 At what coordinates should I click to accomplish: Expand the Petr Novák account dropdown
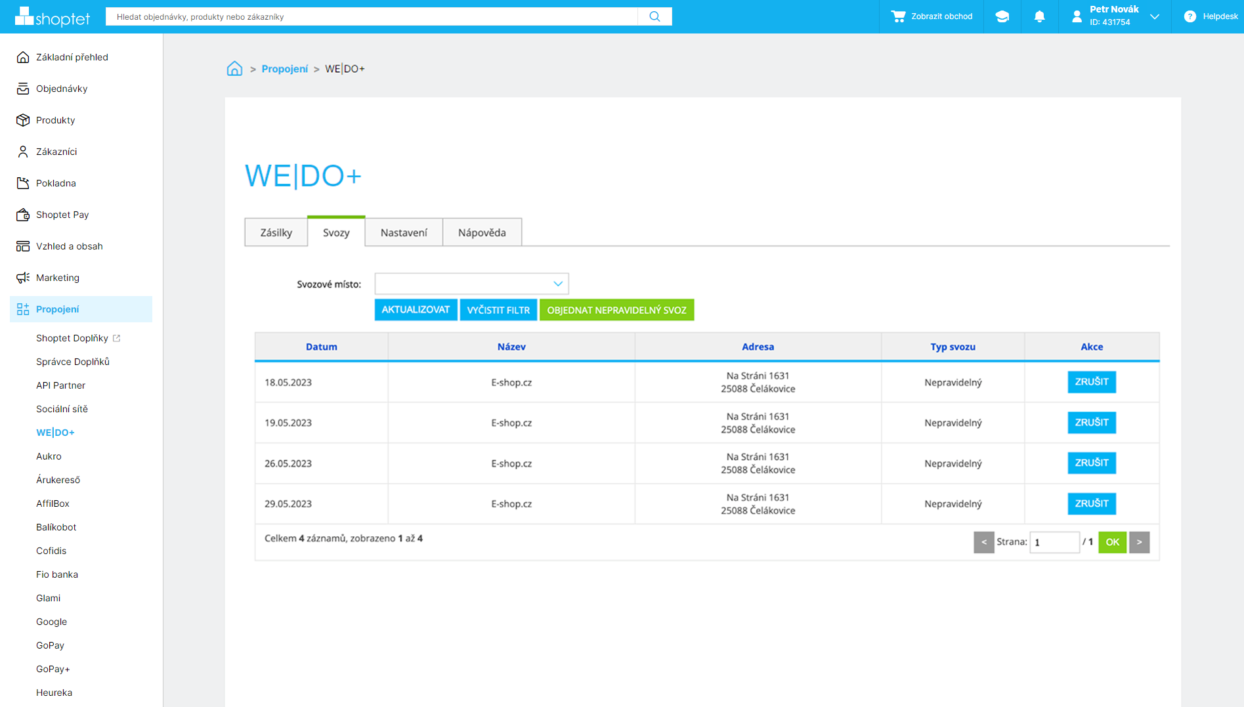[1155, 16]
